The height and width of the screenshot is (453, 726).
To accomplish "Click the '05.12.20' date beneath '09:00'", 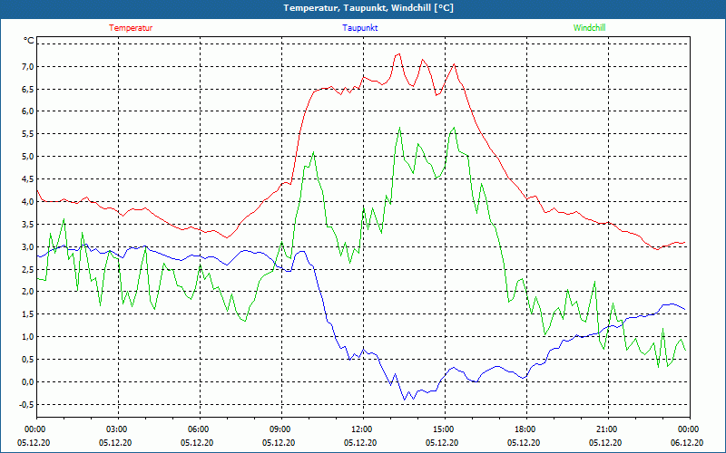I will tap(279, 442).
